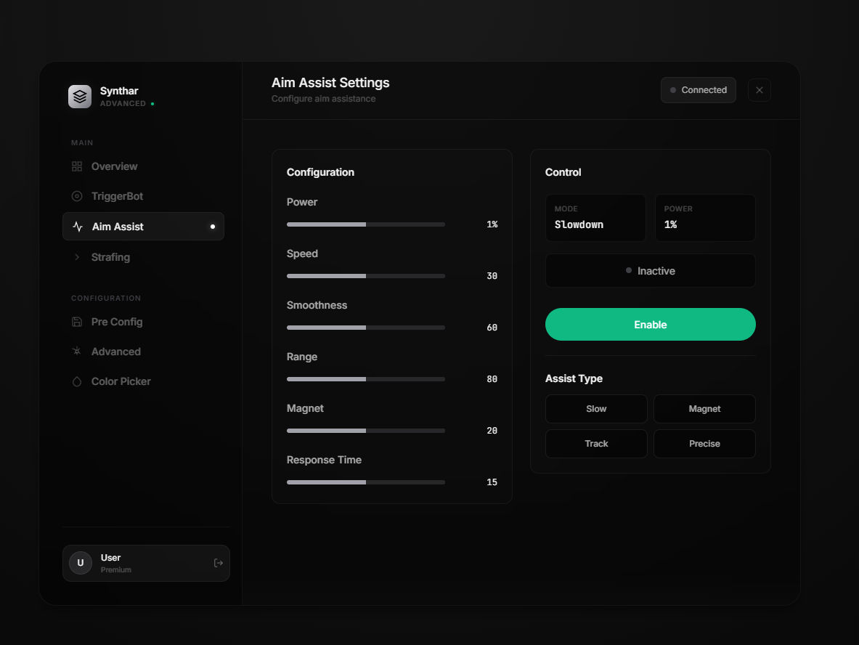Click the Synthar layers logo icon
This screenshot has width=859, height=645.
point(80,96)
